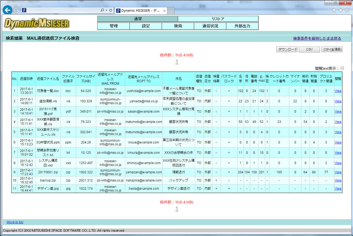
Task: Select subject バックアップ cell
Action: coord(178,180)
